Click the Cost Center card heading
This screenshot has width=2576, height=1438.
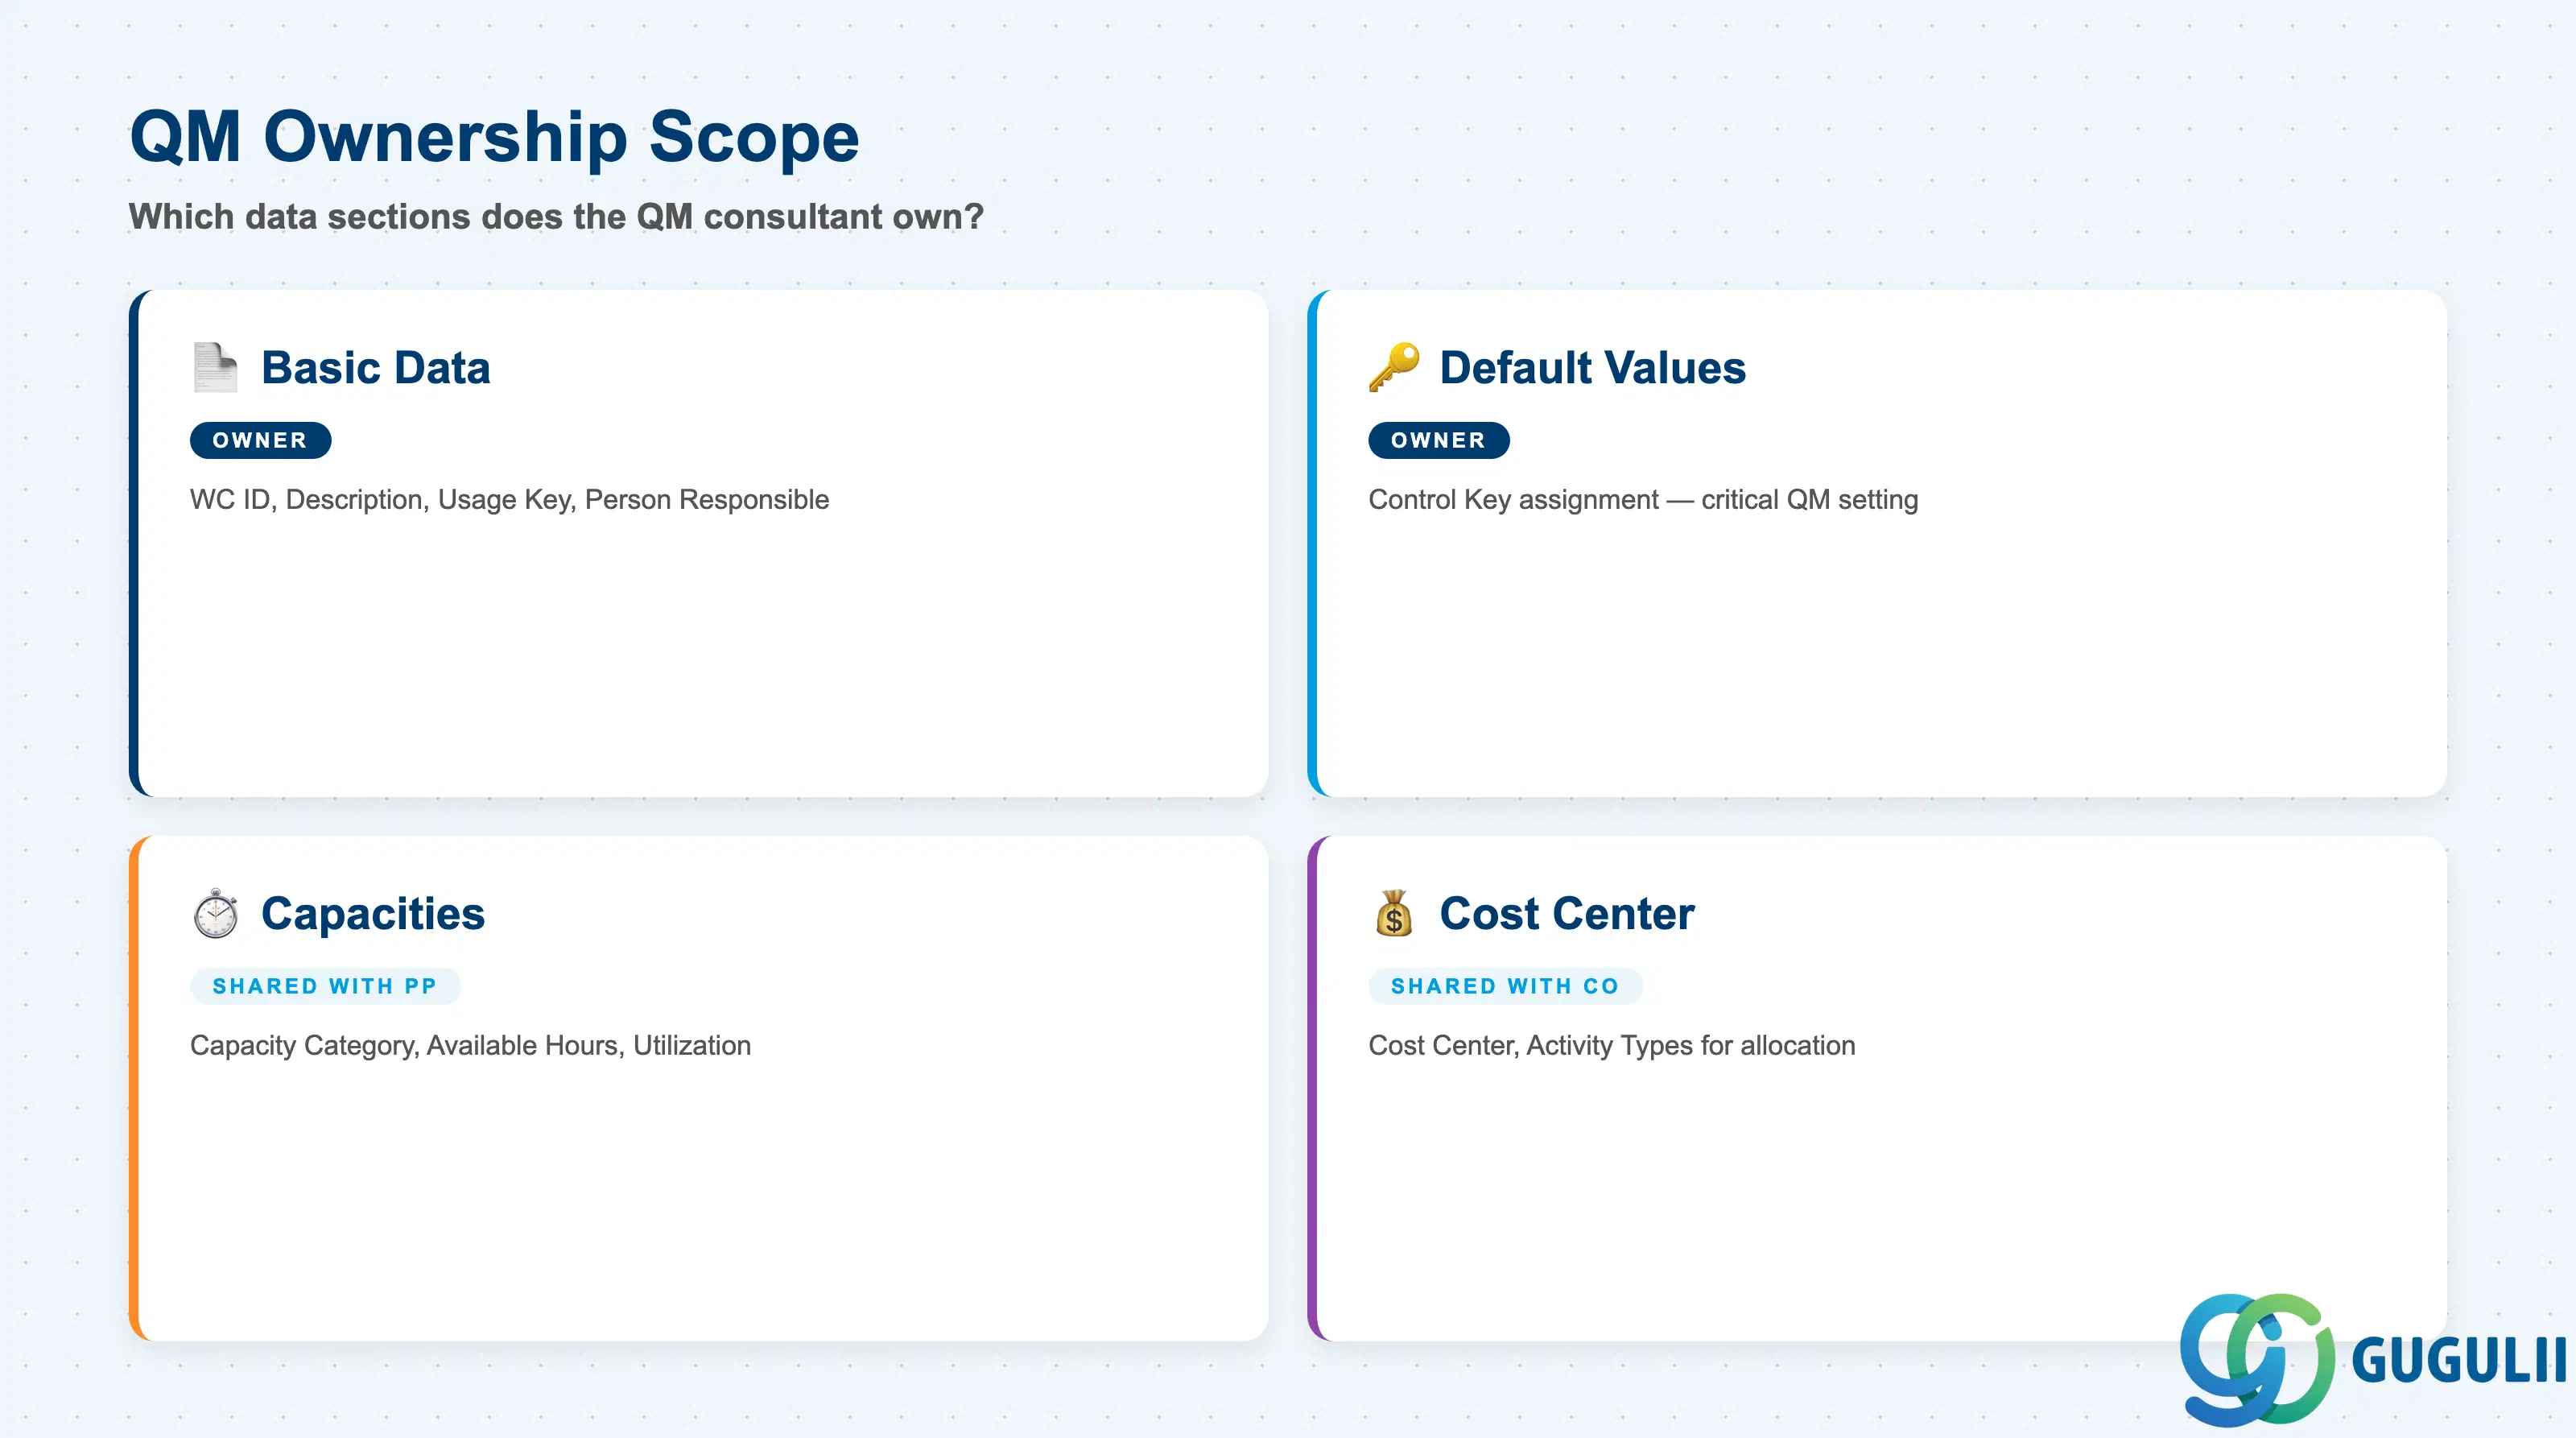click(1567, 913)
